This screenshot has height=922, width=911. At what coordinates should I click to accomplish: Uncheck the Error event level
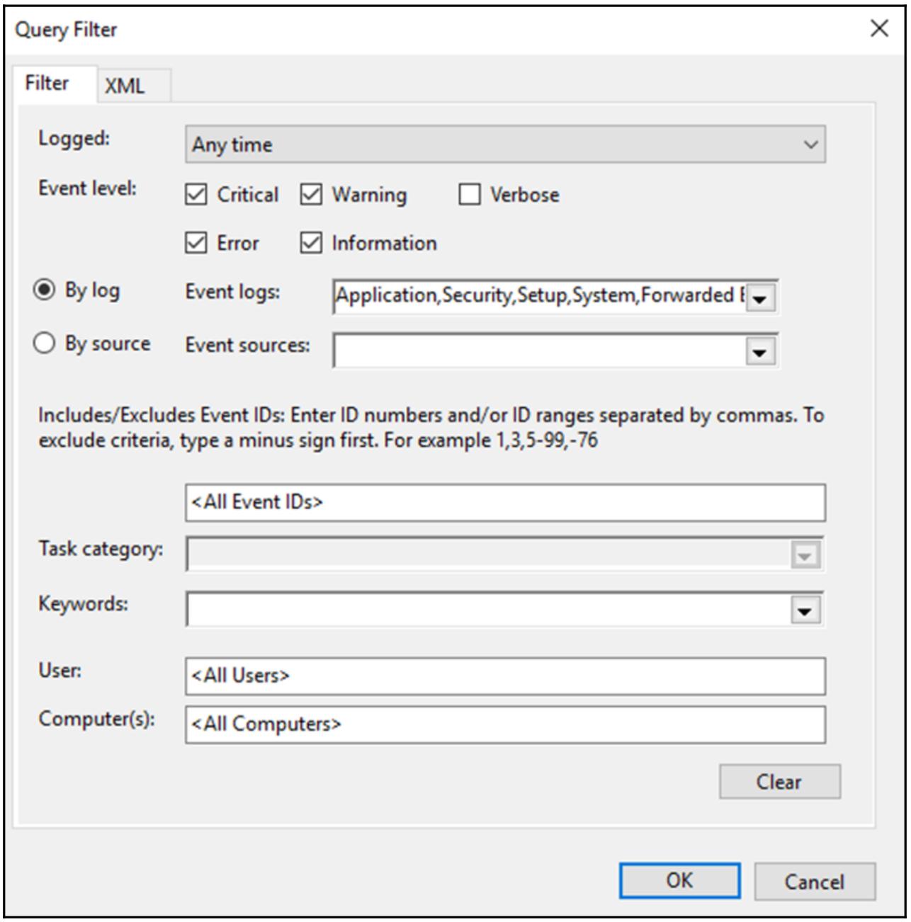pos(196,243)
